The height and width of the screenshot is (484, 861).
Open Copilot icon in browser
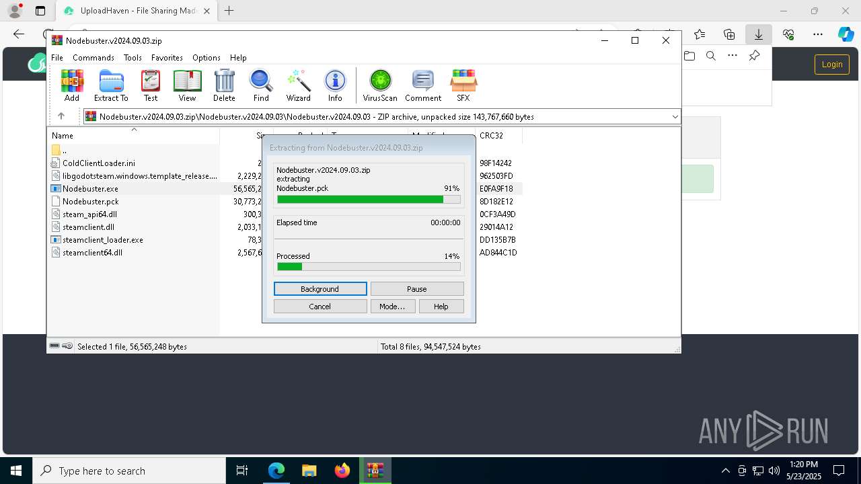(x=846, y=34)
